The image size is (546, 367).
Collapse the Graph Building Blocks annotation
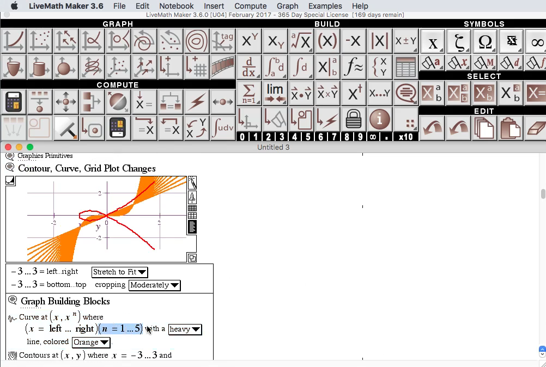click(x=12, y=300)
